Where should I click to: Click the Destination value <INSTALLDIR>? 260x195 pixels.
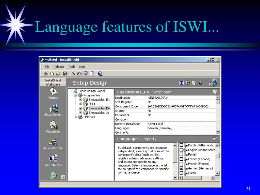(181, 98)
